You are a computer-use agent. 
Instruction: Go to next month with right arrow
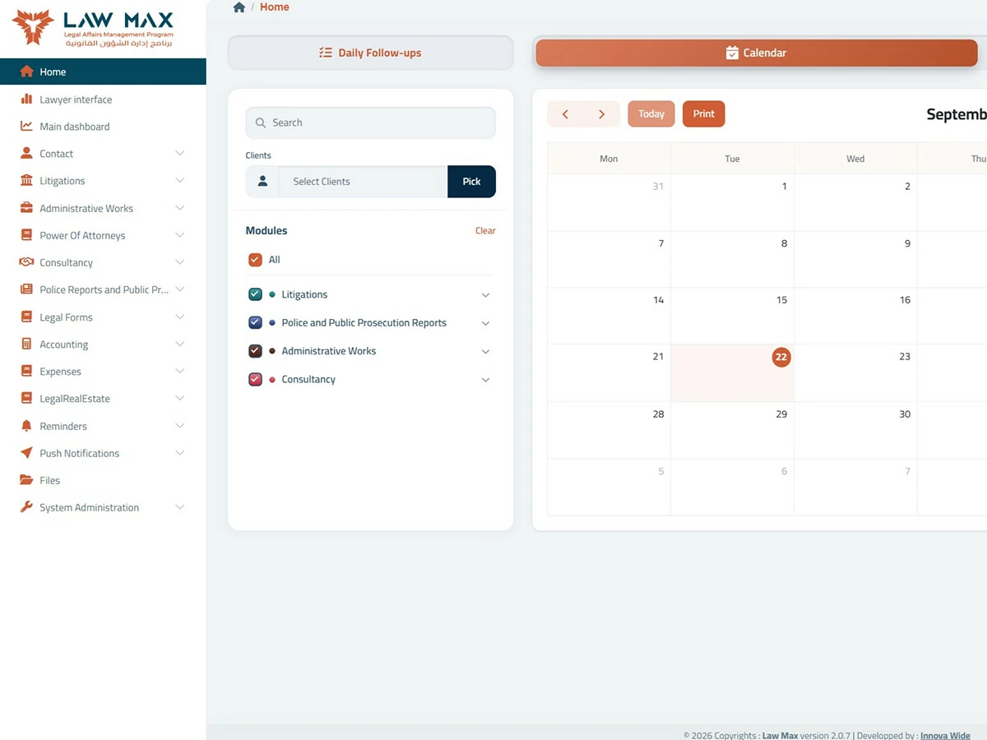point(601,114)
